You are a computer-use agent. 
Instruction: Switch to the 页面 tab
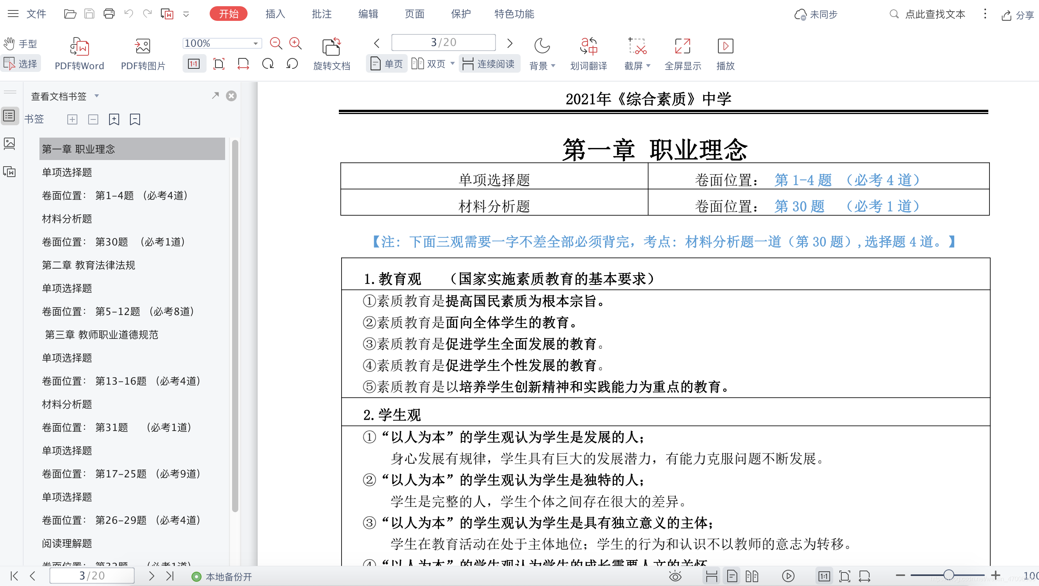coord(414,14)
